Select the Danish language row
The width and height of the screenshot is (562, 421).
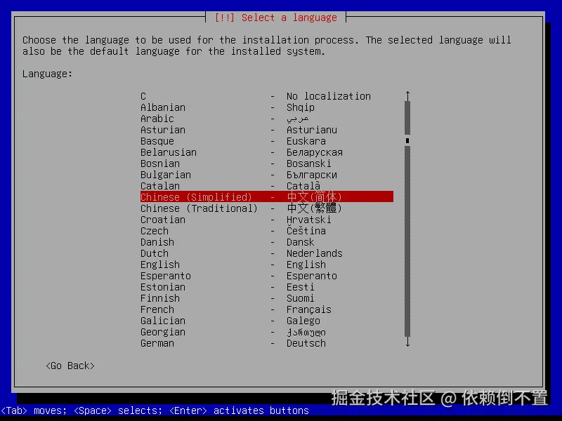(267, 242)
